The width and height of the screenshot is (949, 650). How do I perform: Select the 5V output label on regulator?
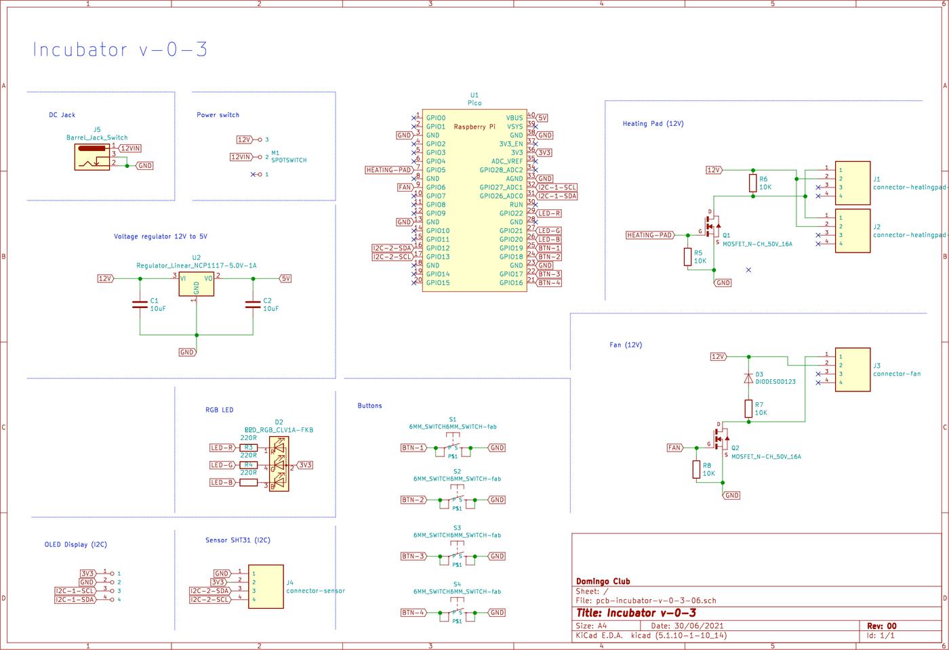point(285,278)
